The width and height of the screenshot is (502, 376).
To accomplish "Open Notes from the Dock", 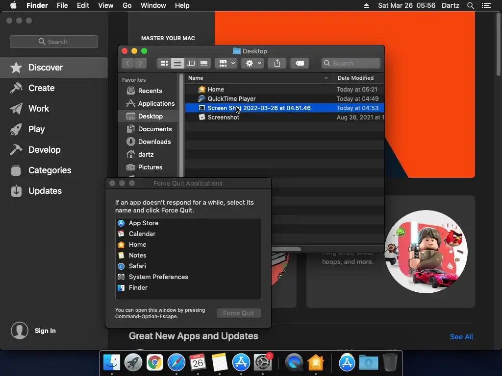I will pyautogui.click(x=220, y=363).
